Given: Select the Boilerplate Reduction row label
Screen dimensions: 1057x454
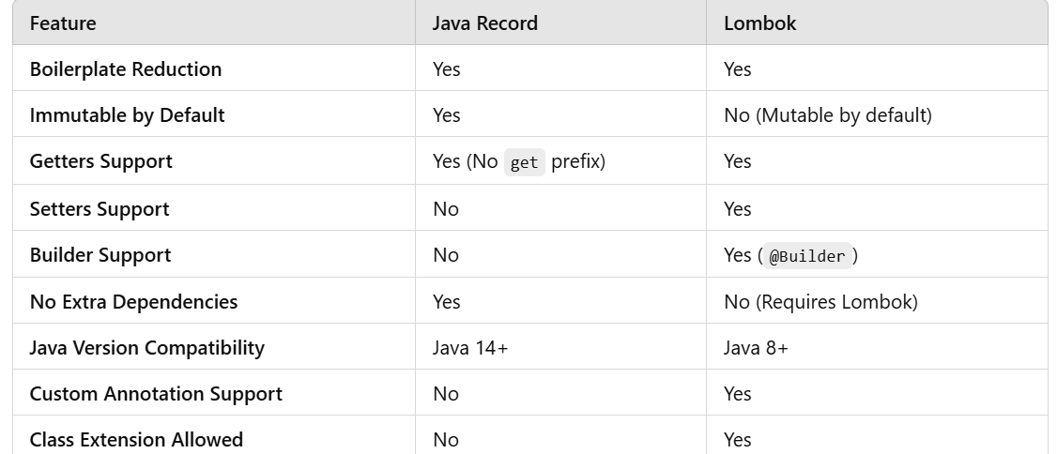Looking at the screenshot, I should [126, 68].
